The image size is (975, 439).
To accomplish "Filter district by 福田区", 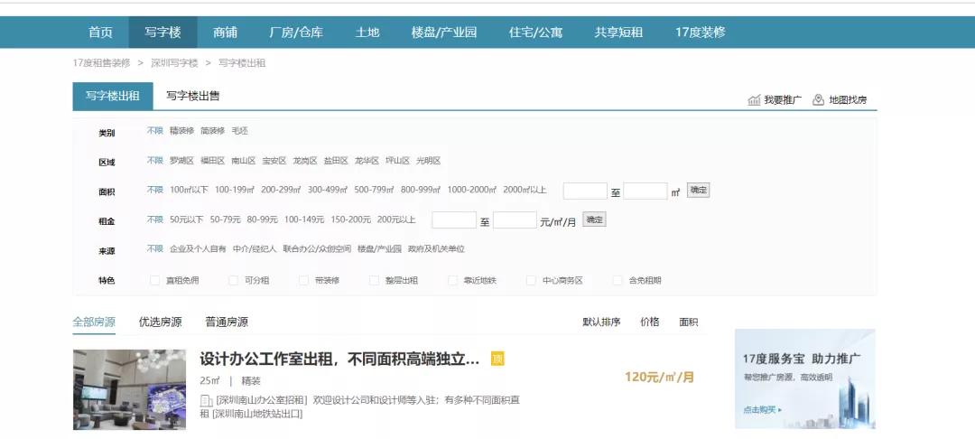I will [x=213, y=161].
